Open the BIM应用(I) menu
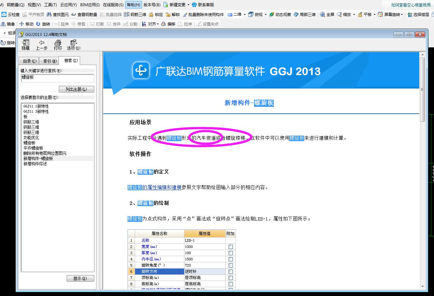This screenshot has width=434, height=296. [90, 5]
